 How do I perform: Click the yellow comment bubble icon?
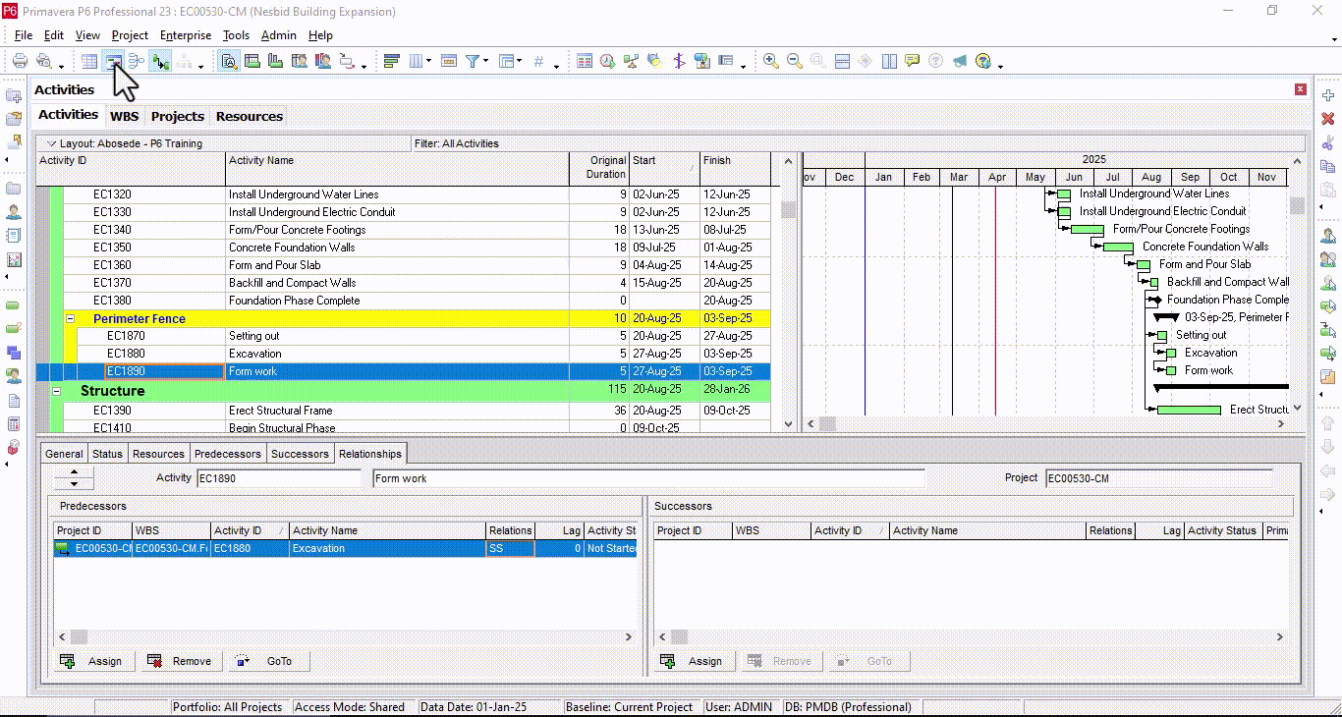click(913, 61)
